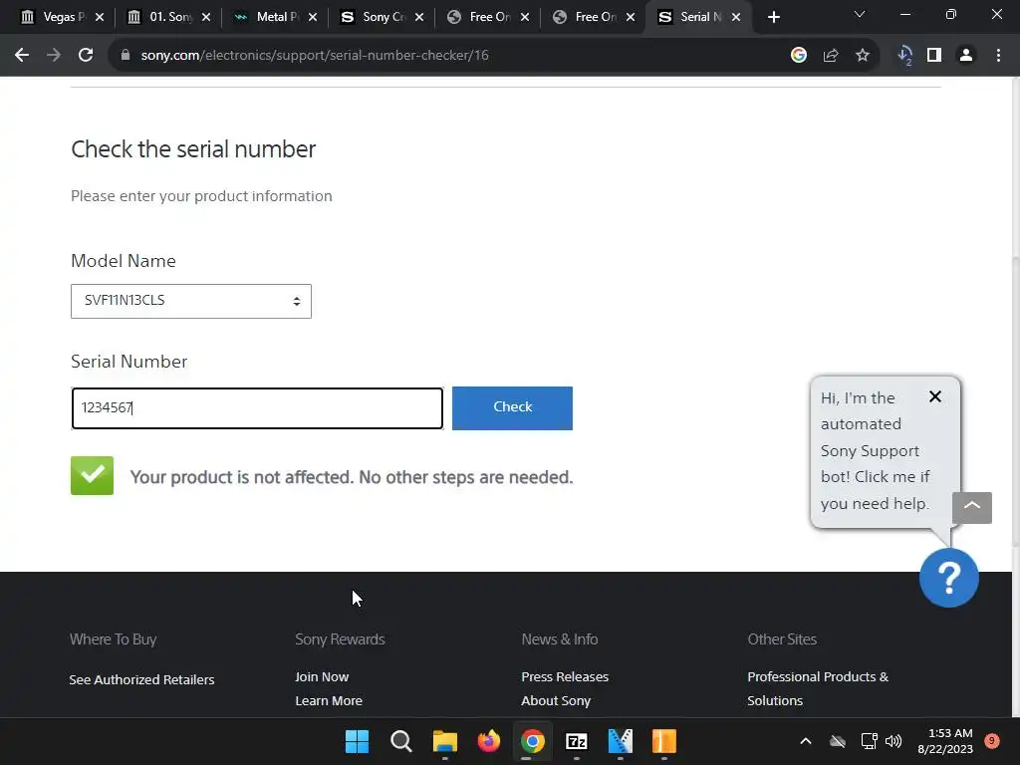
Task: Open the blue M app in taskbar
Action: coord(620,741)
